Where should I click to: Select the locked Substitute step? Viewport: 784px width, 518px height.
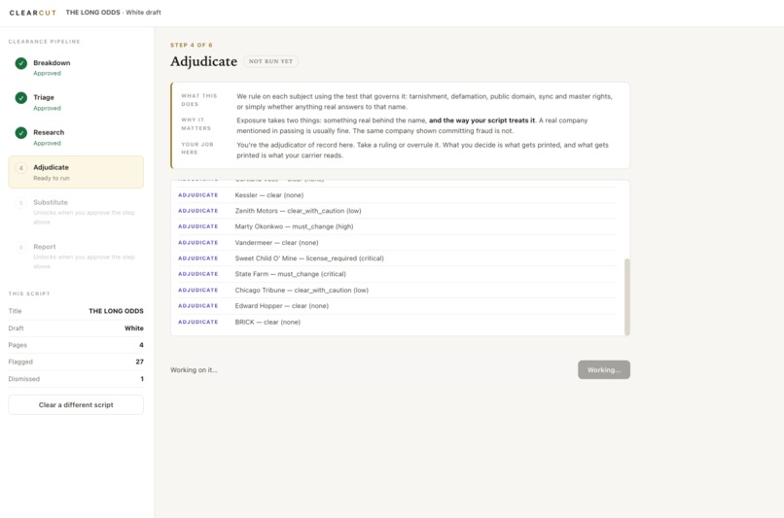[76, 211]
